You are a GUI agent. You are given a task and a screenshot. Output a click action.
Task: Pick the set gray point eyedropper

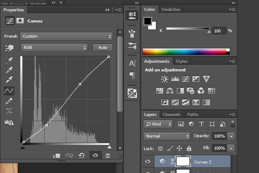[x=9, y=70]
